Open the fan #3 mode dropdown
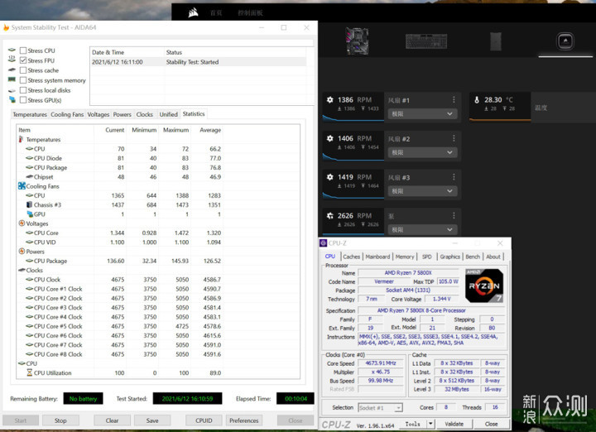Viewport: 596px width, 432px height. (422, 191)
